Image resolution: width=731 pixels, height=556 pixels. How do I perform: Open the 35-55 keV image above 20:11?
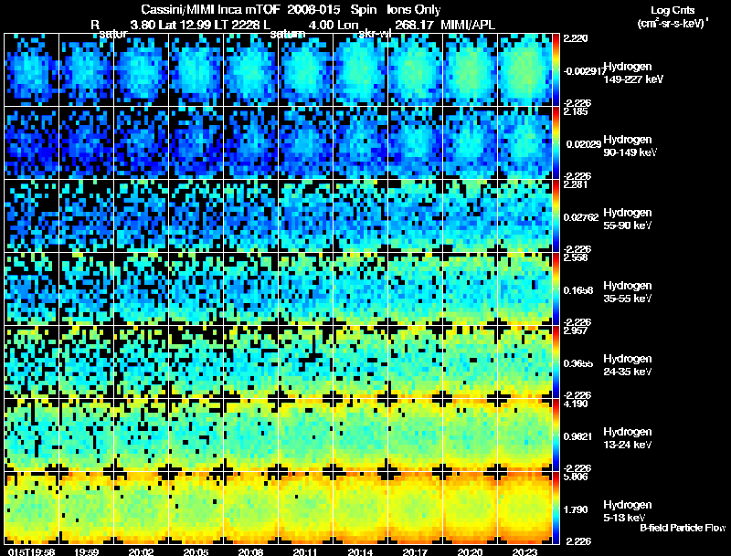click(x=305, y=289)
